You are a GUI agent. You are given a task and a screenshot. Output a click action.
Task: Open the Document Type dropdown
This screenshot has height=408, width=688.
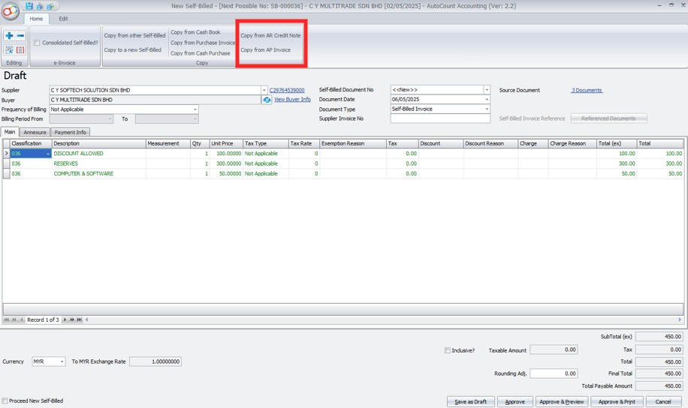[486, 109]
